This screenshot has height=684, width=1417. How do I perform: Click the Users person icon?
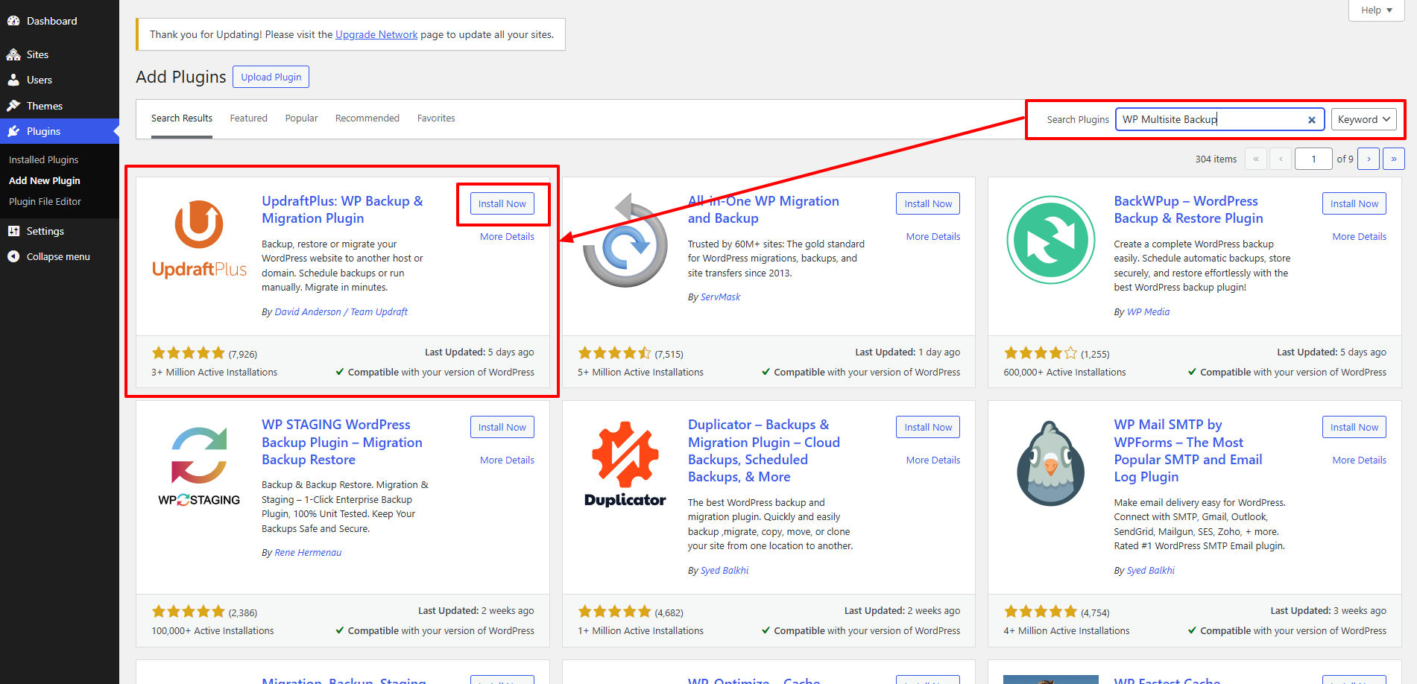coord(13,80)
